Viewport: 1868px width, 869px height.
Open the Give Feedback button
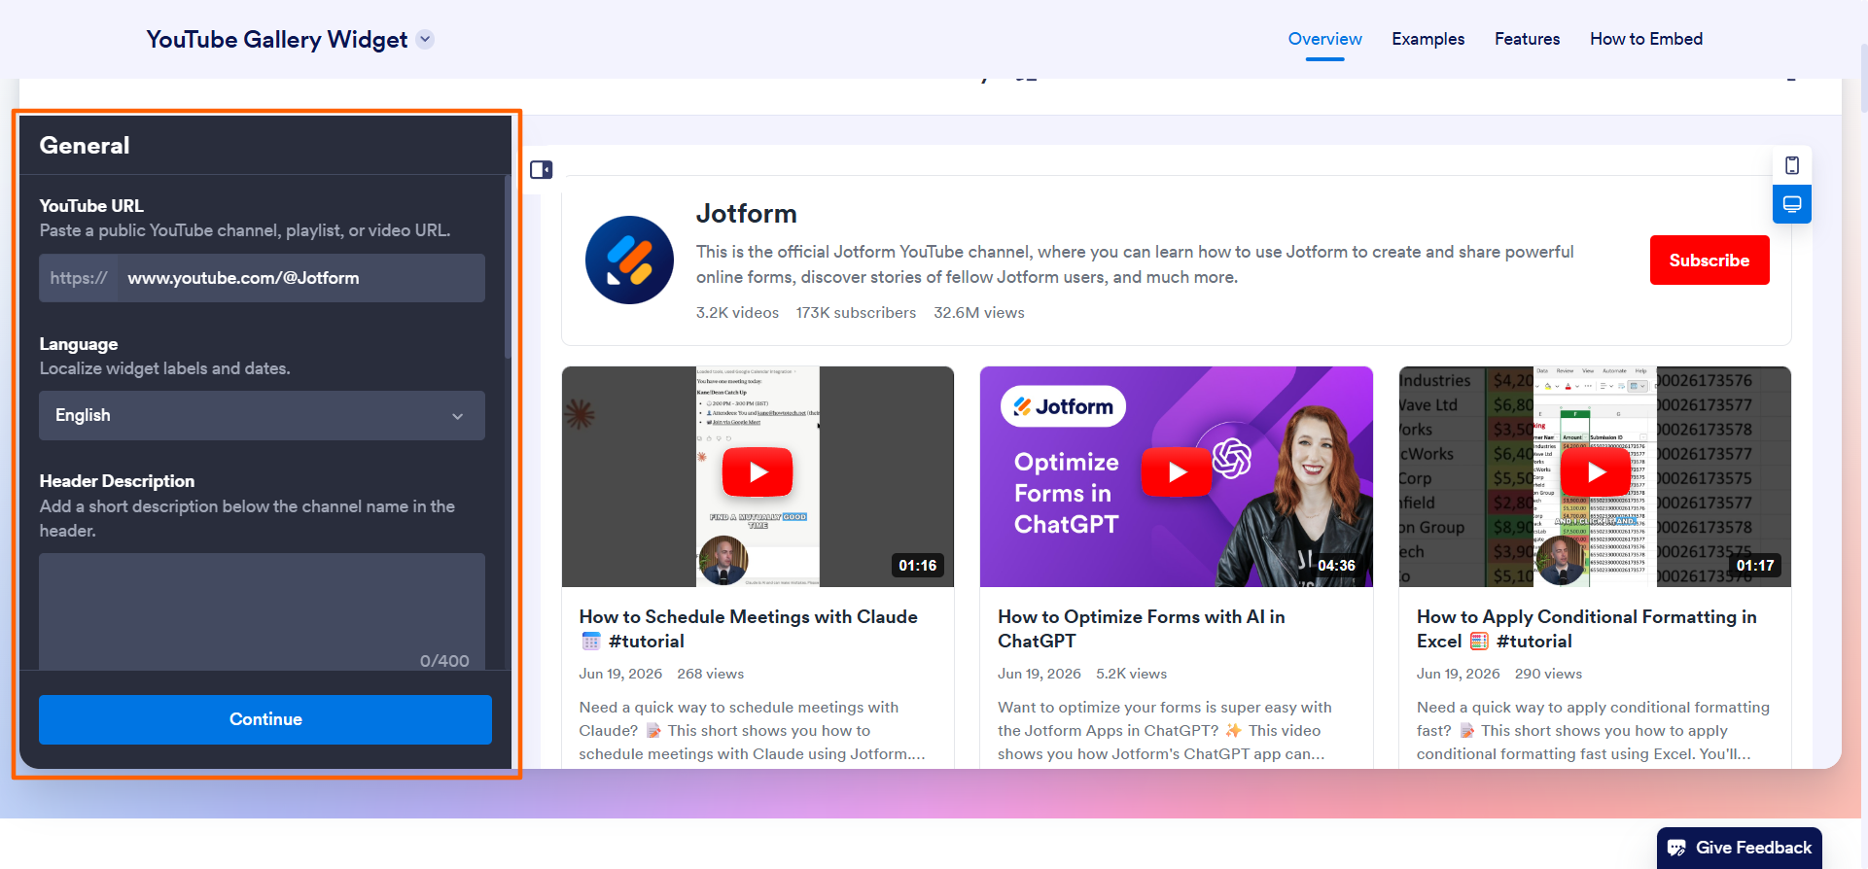pyautogui.click(x=1740, y=848)
